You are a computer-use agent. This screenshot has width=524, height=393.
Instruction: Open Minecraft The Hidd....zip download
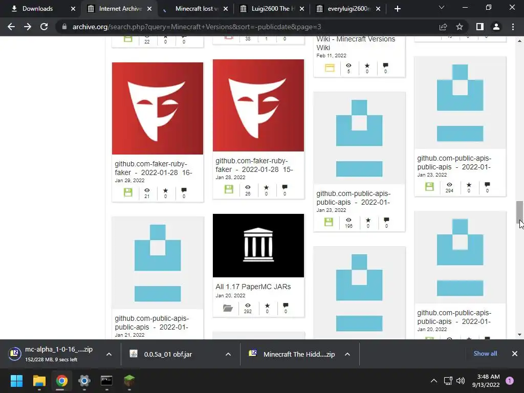pyautogui.click(x=299, y=354)
